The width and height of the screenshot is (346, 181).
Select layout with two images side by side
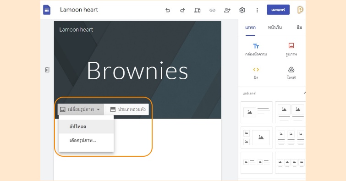click(x=291, y=112)
